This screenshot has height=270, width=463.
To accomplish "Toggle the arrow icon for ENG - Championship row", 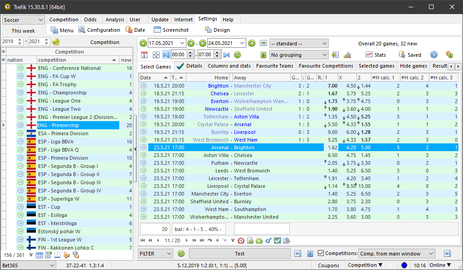I will click(20, 93).
